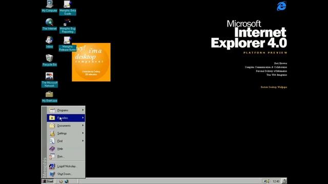
Task: Choose Logoff Nickolay from Start menu
Action: tap(66, 166)
